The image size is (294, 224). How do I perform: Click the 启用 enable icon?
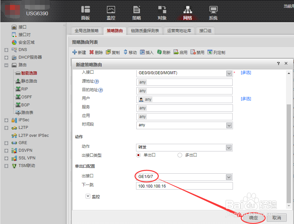point(176,52)
